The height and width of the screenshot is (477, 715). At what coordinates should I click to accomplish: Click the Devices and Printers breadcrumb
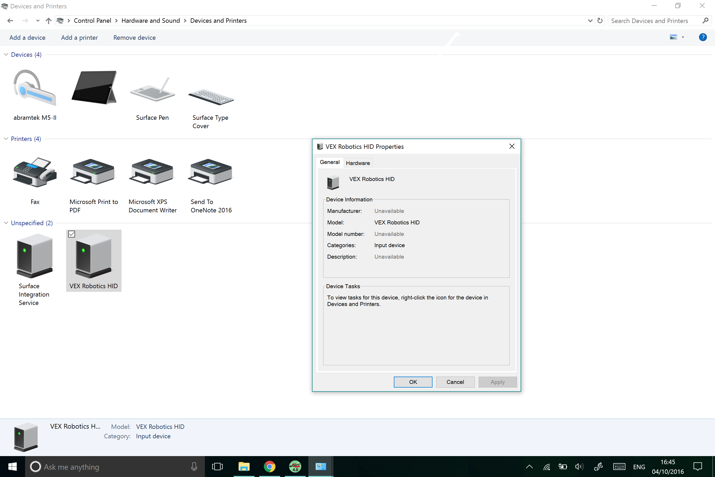tap(218, 20)
